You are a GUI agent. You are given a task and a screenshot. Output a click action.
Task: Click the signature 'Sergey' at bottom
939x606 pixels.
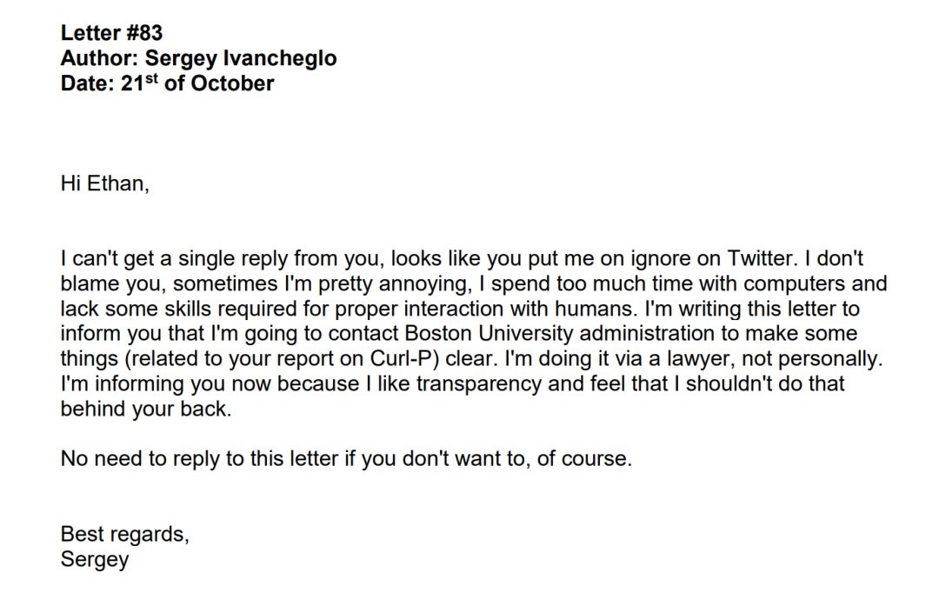point(95,560)
